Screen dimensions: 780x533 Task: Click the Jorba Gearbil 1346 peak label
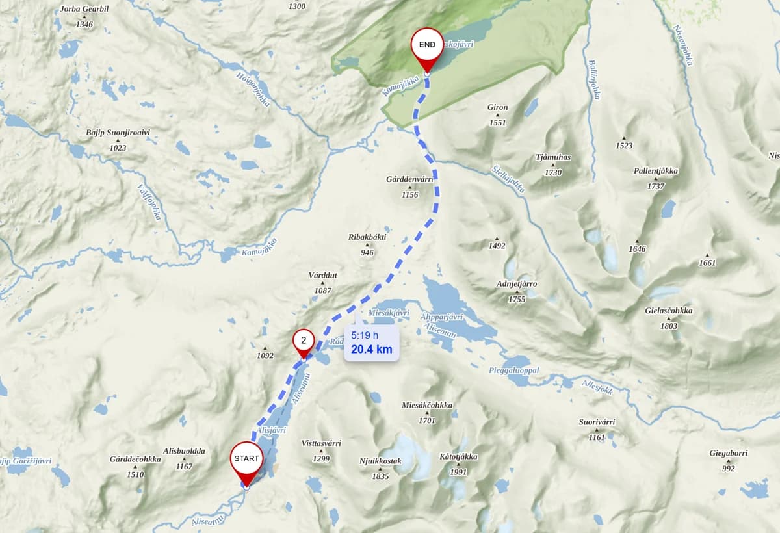[x=84, y=17]
